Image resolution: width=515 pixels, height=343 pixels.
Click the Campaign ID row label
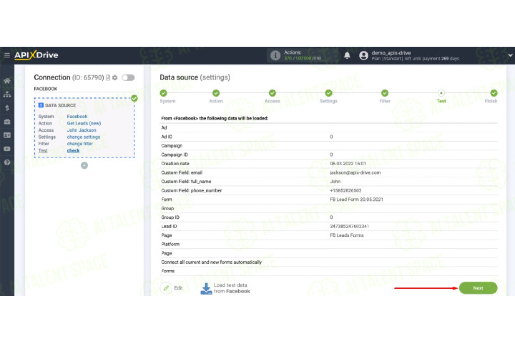coord(175,155)
